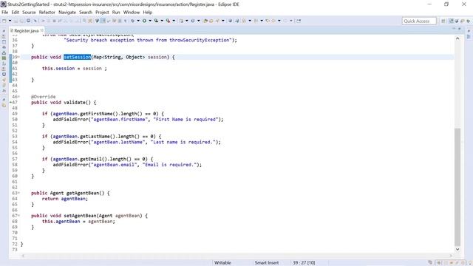Open the External Tools dropdown arrow
Screen dimensions: 473x266
point(174,21)
